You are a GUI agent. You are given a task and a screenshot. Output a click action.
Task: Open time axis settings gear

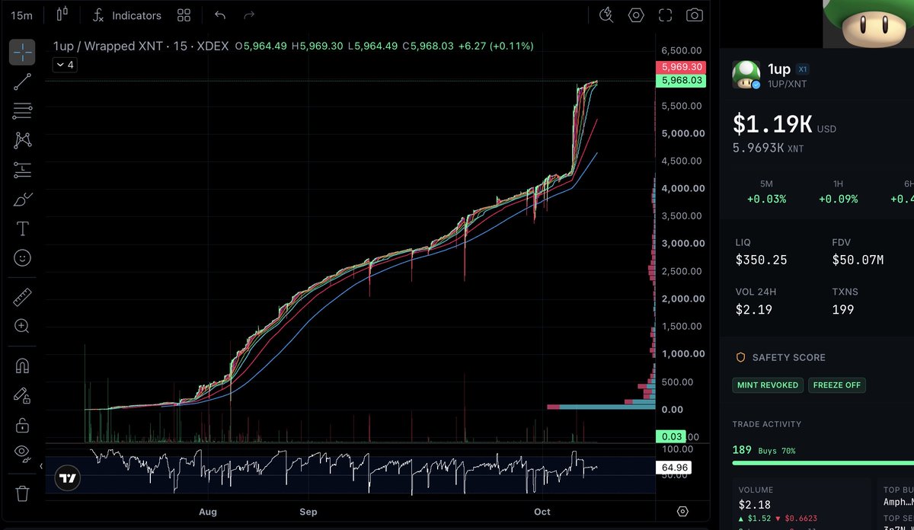coord(682,512)
